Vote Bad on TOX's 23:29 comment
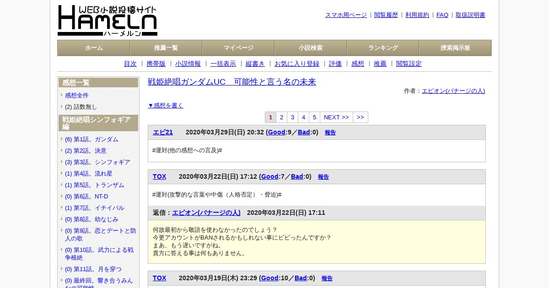 click(301, 278)
